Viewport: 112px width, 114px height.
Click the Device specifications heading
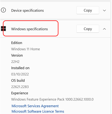[x=28, y=11]
